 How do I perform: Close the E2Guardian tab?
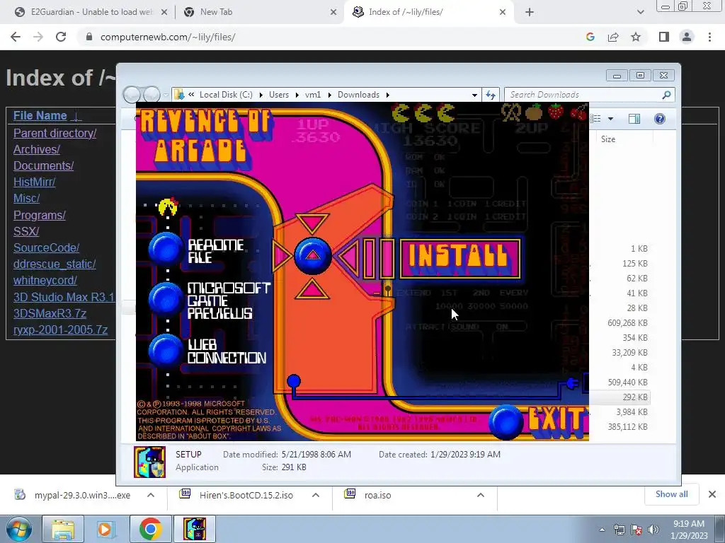click(164, 12)
